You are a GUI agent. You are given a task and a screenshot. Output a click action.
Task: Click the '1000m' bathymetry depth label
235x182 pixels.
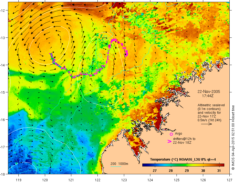pyautogui.click(x=123, y=164)
